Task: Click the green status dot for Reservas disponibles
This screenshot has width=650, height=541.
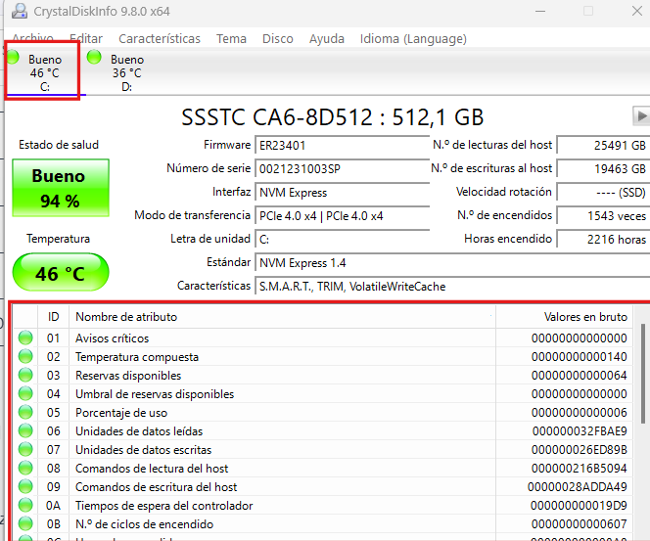Action: 25,375
